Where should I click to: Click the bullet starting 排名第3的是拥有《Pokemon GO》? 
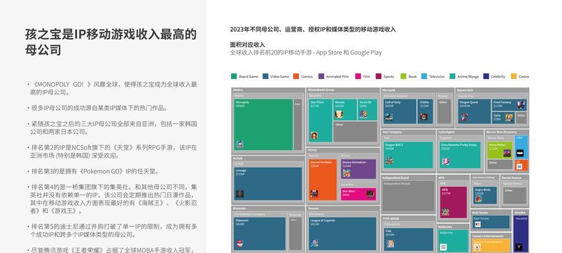(x=93, y=171)
